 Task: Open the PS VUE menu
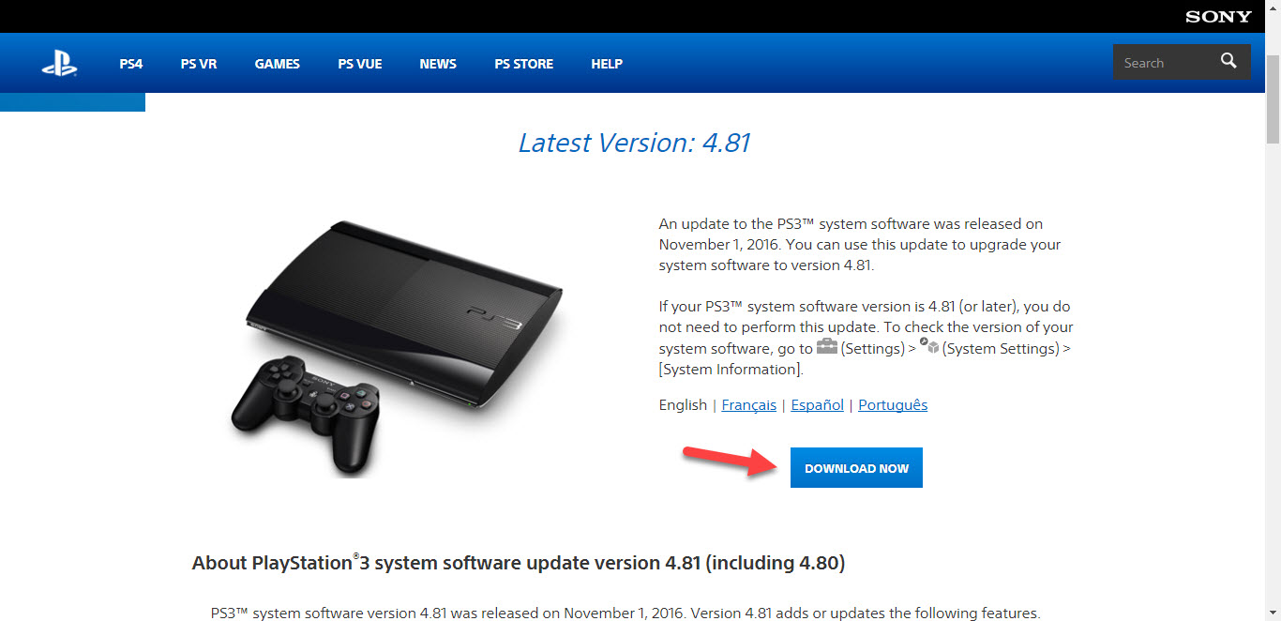360,64
